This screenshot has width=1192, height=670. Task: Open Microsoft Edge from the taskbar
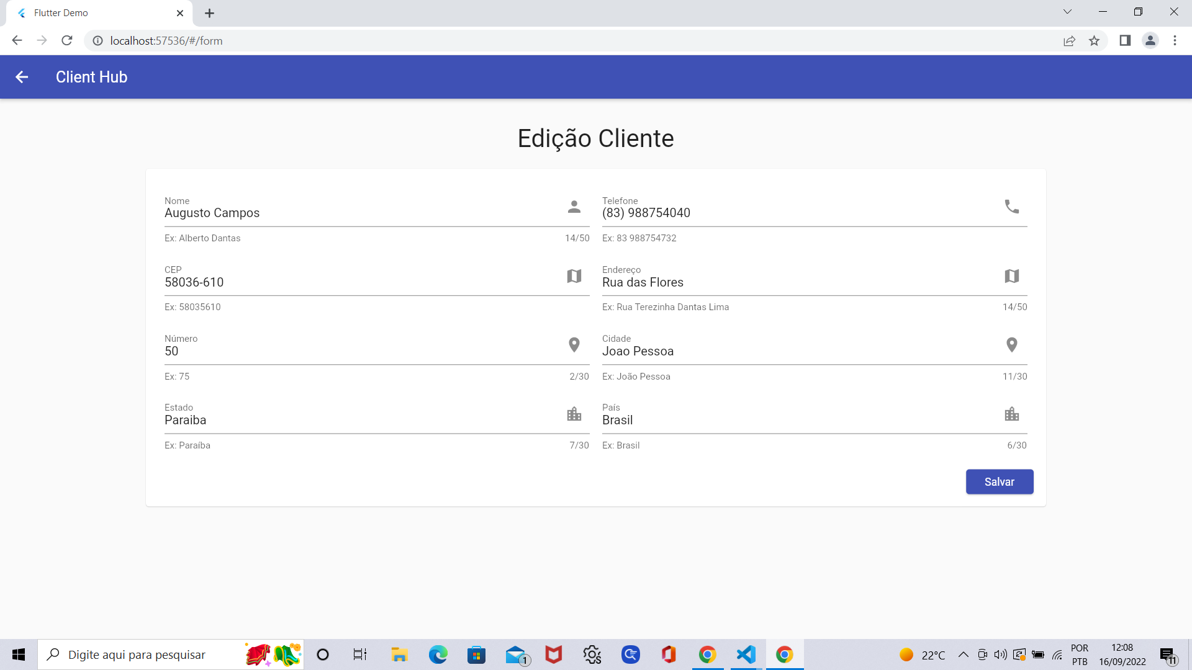(x=438, y=654)
